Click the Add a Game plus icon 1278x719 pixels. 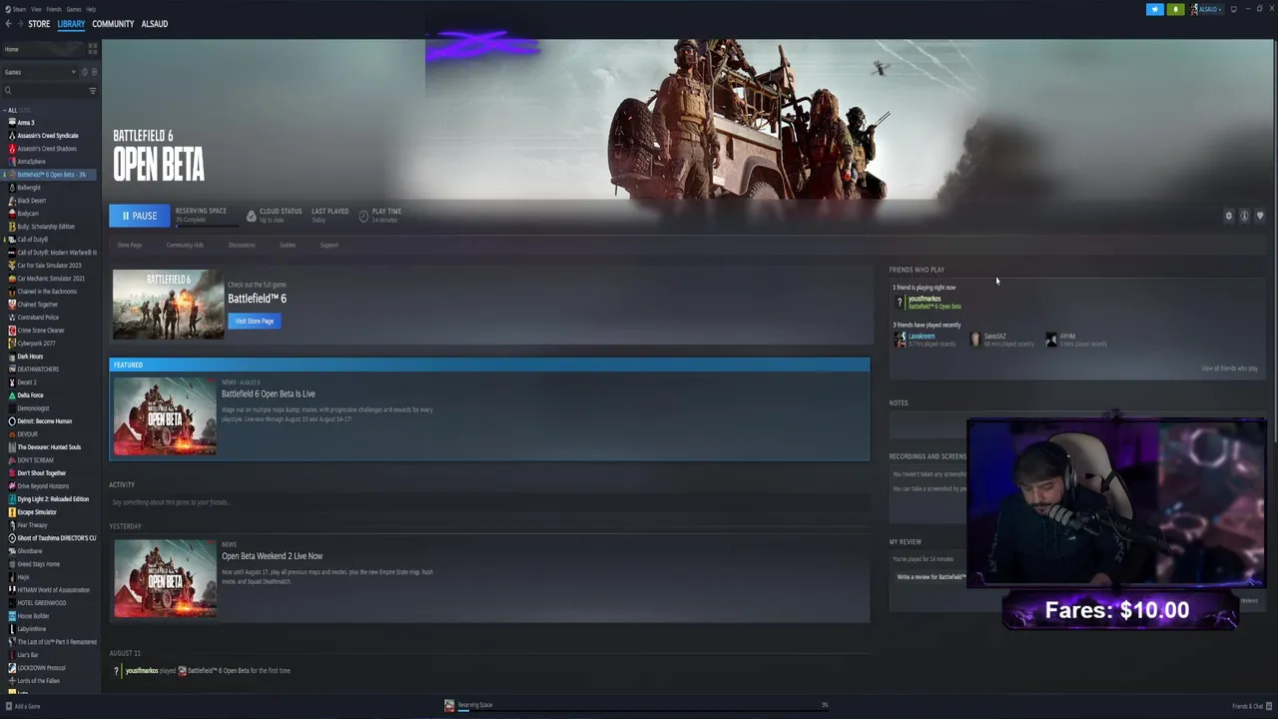pos(8,706)
